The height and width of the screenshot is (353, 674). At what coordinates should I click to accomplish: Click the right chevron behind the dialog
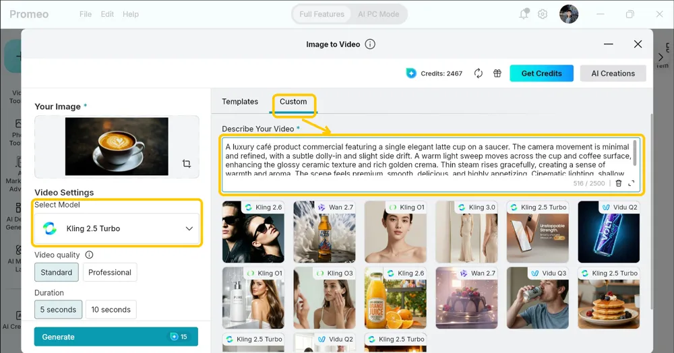(661, 57)
